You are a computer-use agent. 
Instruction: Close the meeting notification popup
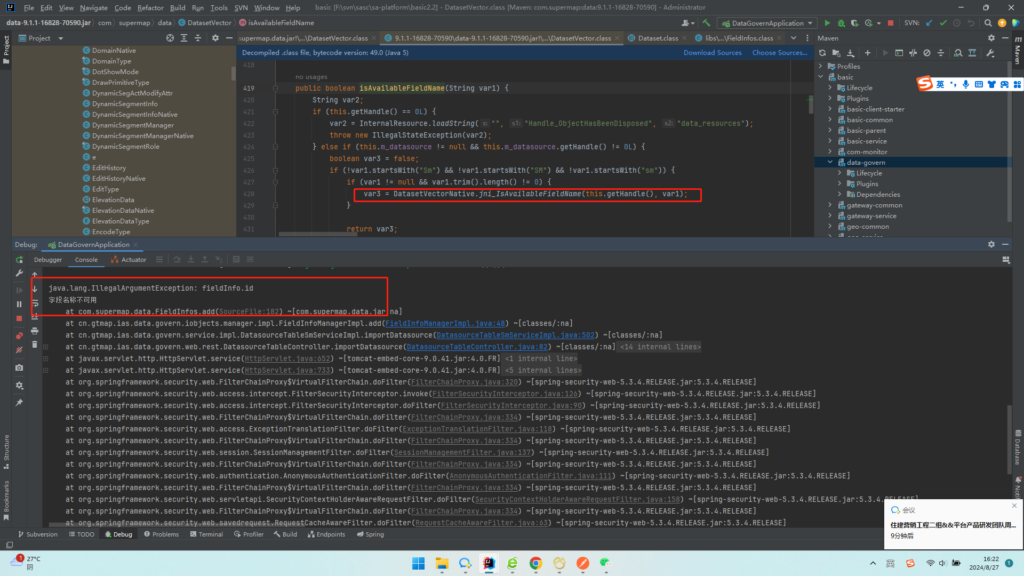pyautogui.click(x=1014, y=506)
